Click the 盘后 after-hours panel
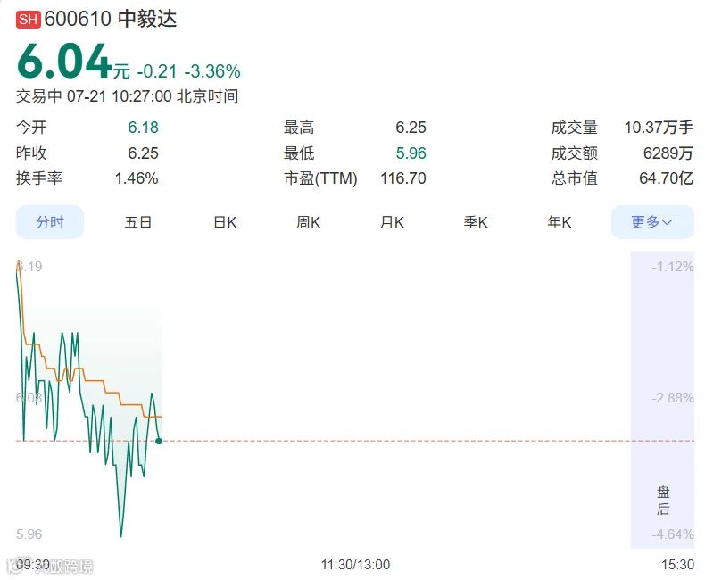Screen dimensions: 705x580 663,501
